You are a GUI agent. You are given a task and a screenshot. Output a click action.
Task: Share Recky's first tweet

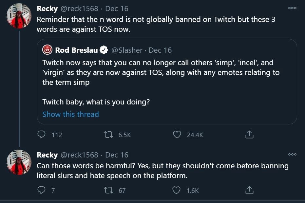(x=249, y=135)
